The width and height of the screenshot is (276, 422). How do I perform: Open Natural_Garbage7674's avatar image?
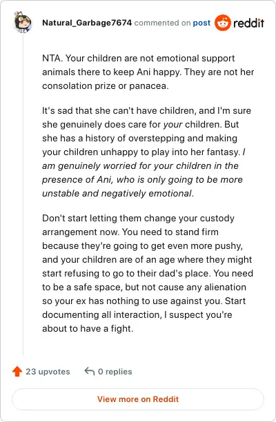point(23,23)
